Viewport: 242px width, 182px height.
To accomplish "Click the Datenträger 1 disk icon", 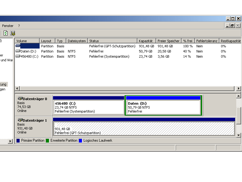I will 20,120.
